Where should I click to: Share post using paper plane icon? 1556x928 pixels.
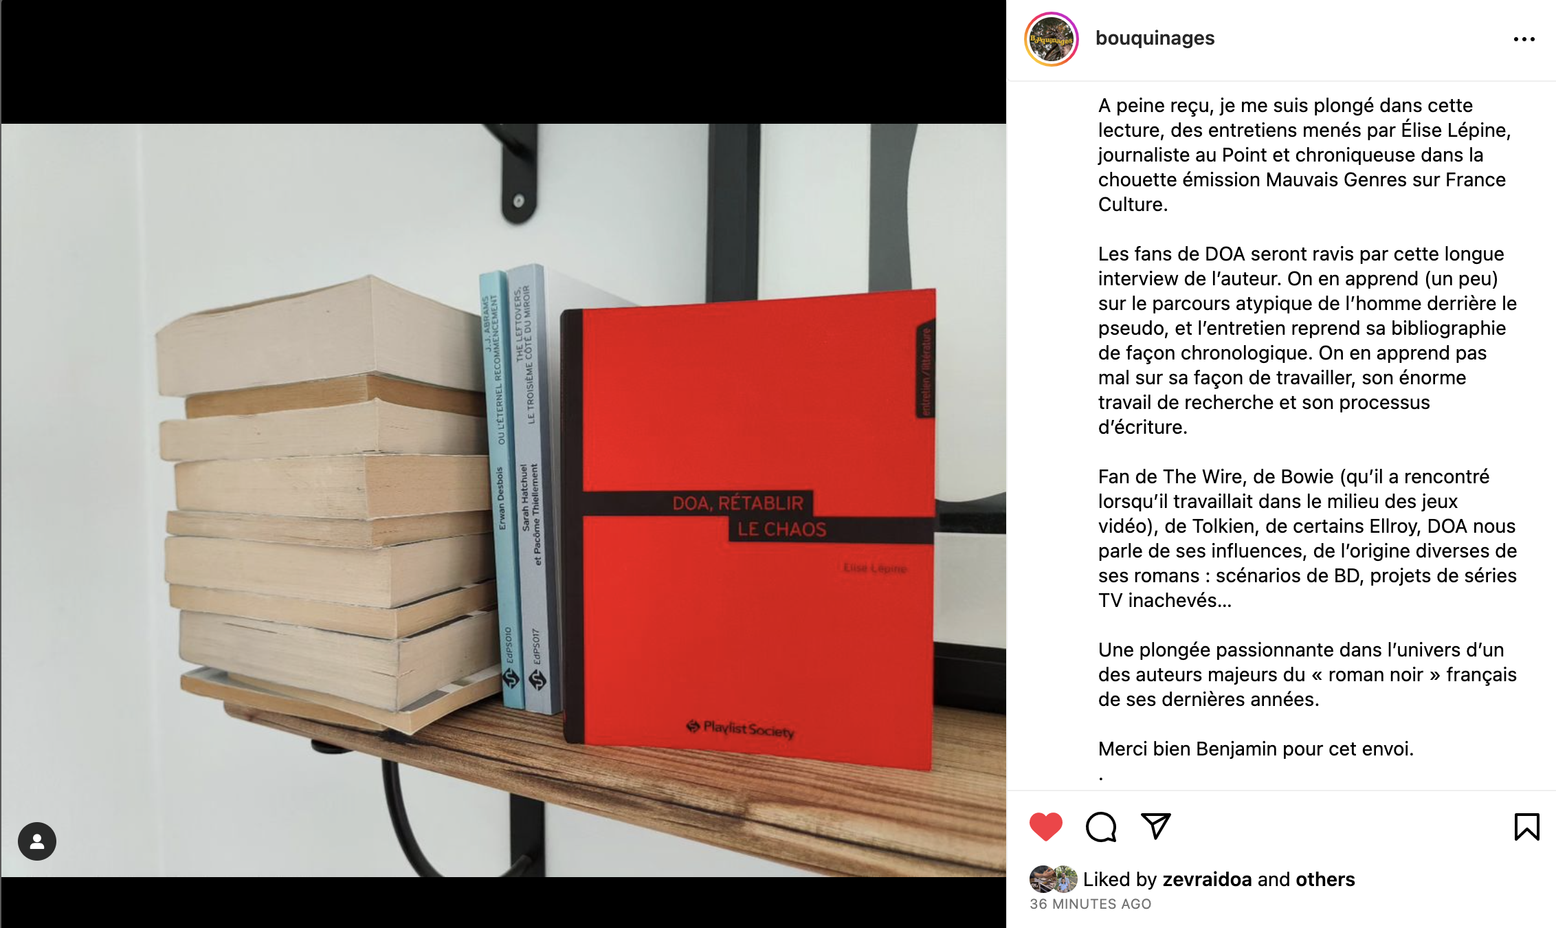point(1155,826)
